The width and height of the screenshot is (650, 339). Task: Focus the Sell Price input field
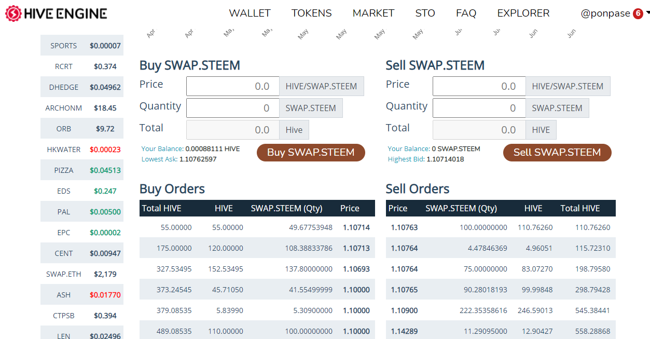pyautogui.click(x=479, y=86)
